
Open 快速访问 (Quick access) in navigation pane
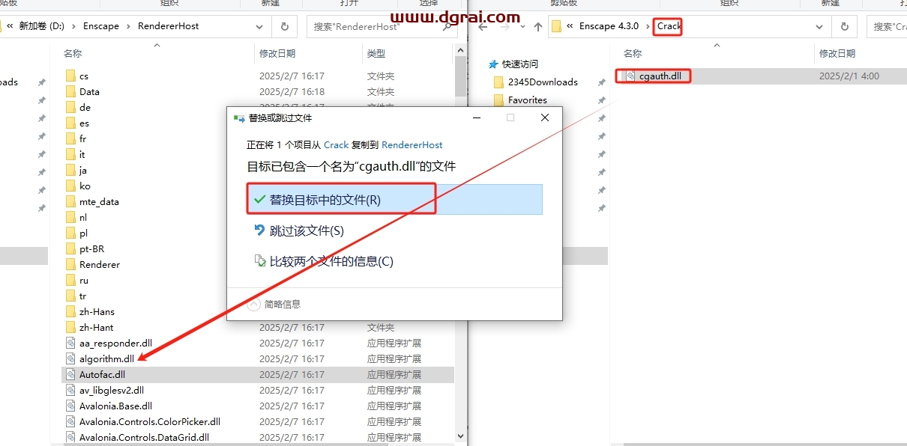pyautogui.click(x=520, y=64)
